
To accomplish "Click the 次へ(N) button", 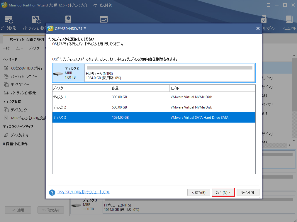I will 223,192.
